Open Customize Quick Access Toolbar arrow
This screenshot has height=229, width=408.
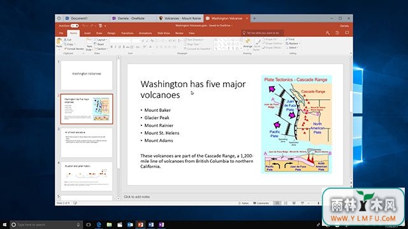[x=105, y=25]
